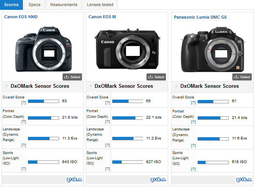Click the DxOMark logo under Canon EOS 100D
The height and width of the screenshot is (187, 254).
coord(74,180)
